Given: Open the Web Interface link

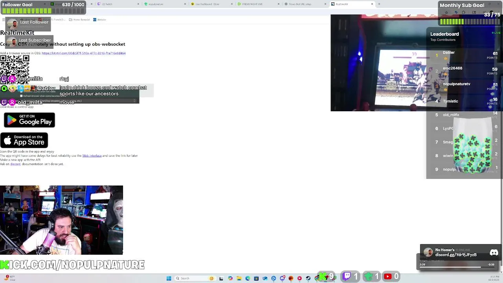Looking at the screenshot, I should (92, 156).
